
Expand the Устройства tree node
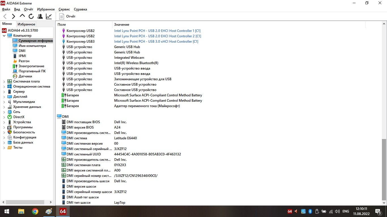click(x=4, y=122)
